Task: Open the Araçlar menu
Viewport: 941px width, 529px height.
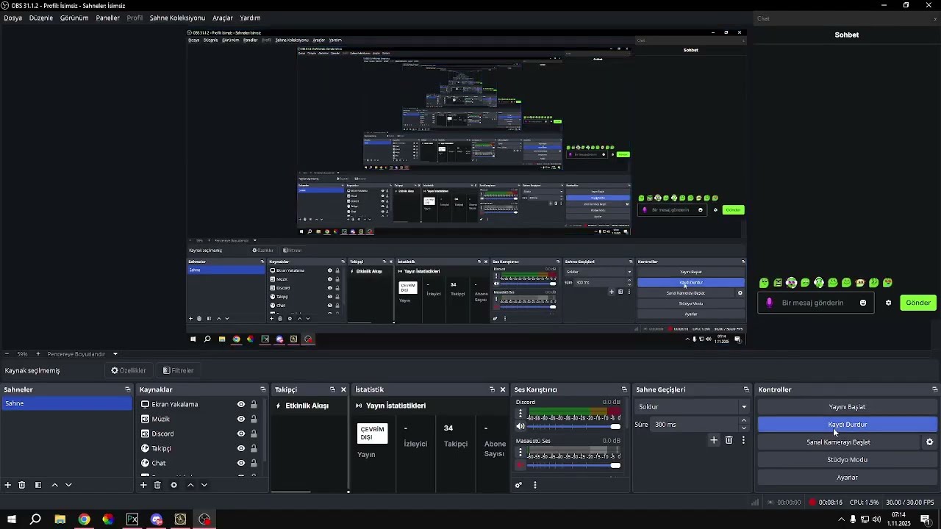Action: coord(223,18)
